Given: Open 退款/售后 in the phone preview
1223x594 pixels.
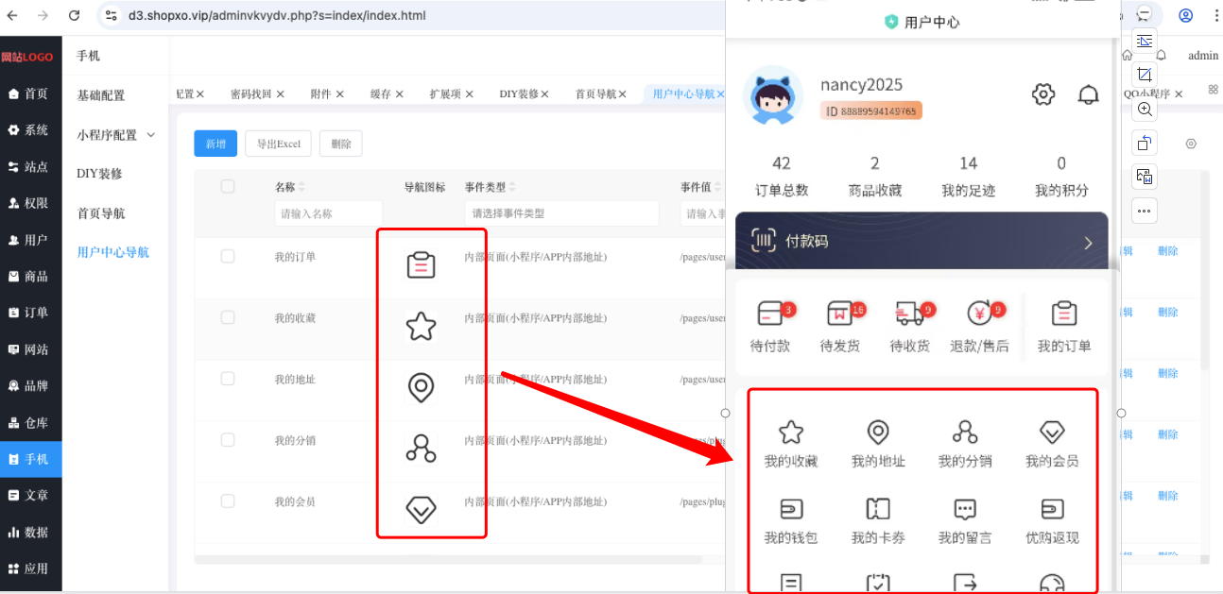Looking at the screenshot, I should click(979, 327).
